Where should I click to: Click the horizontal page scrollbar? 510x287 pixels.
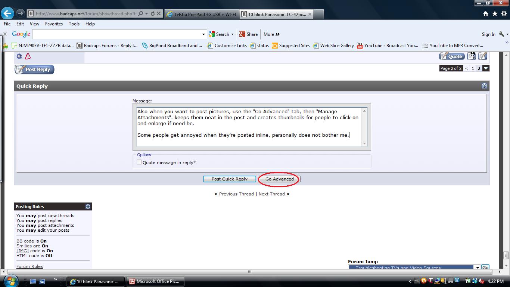(x=249, y=272)
